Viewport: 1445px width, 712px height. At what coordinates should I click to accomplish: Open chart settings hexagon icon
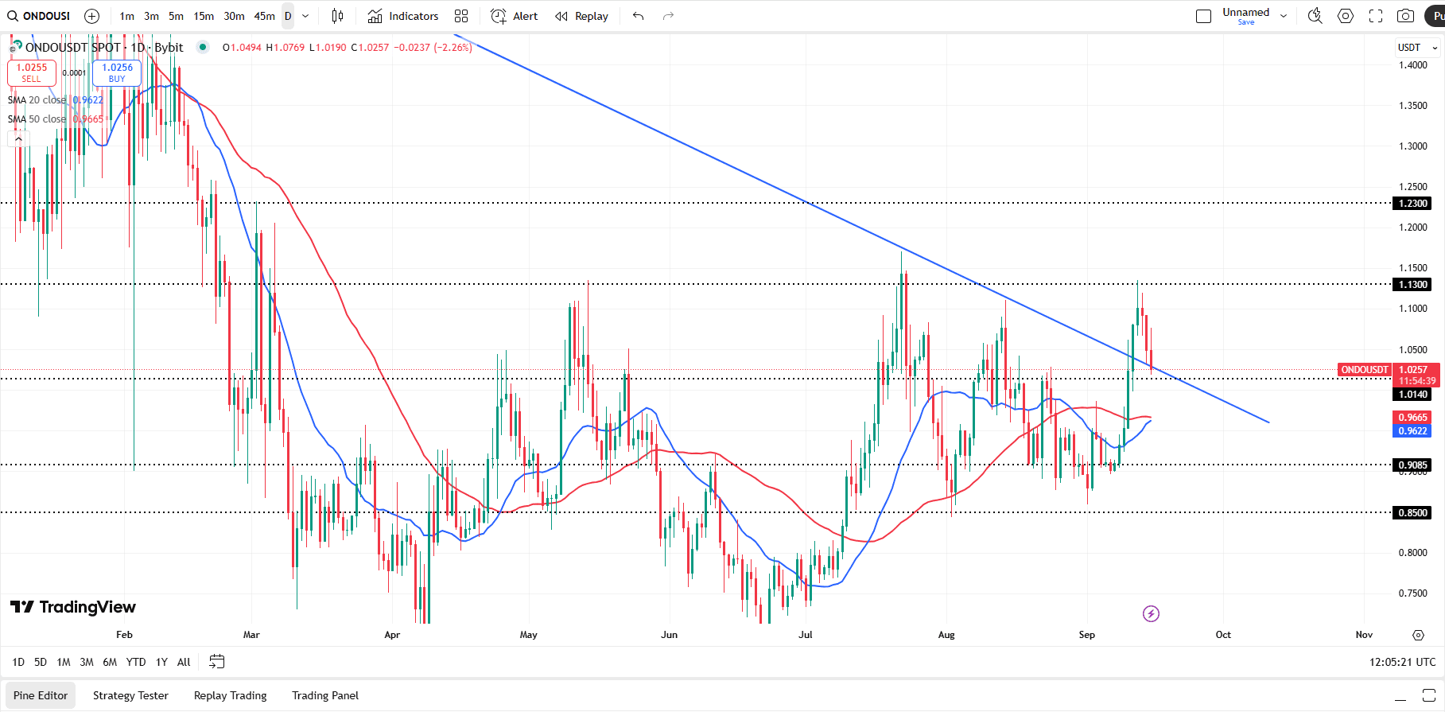pos(1346,16)
